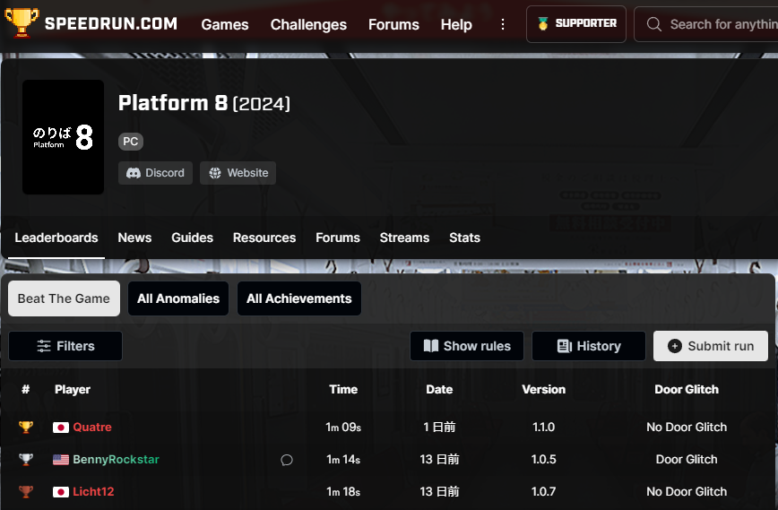Viewport: 778px width, 510px height.
Task: Open Quatre's player profile
Action: pyautogui.click(x=92, y=428)
